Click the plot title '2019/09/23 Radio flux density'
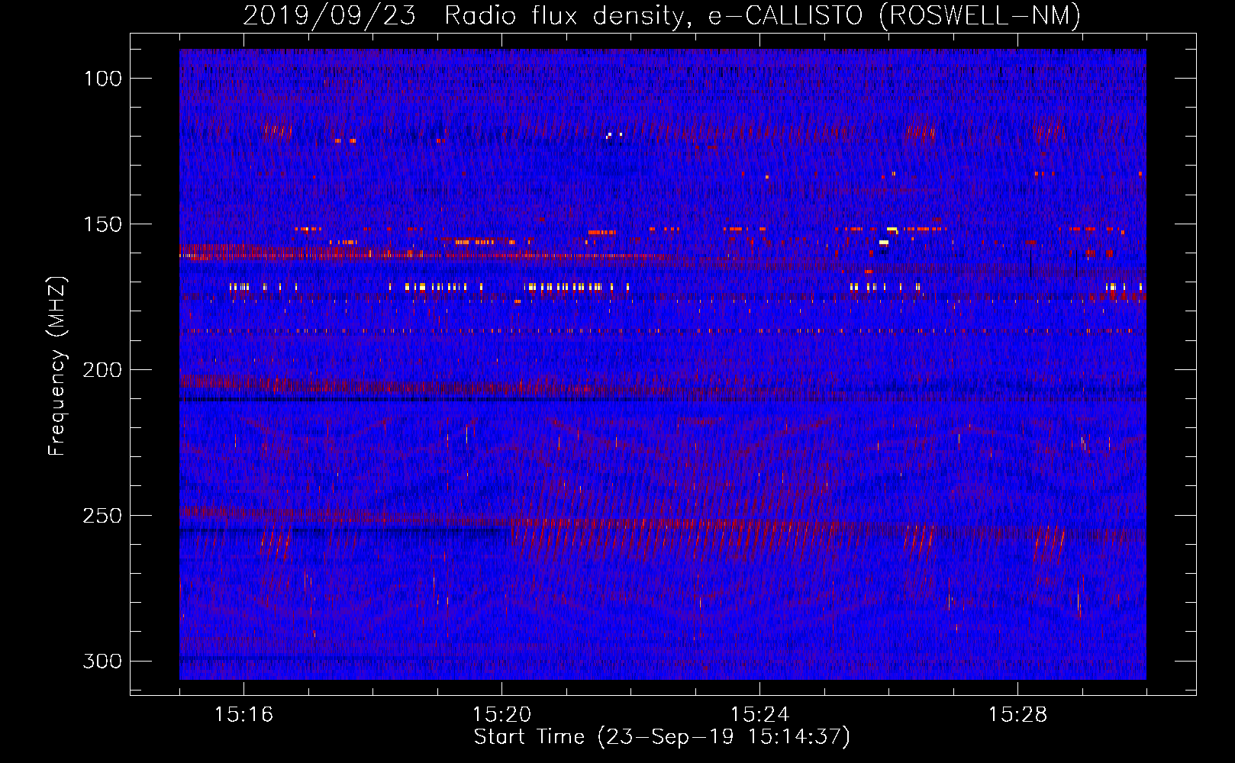Viewport: 1235px width, 763px height. 662,15
